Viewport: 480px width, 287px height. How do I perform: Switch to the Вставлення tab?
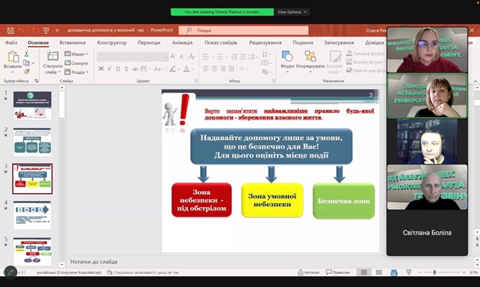(72, 42)
